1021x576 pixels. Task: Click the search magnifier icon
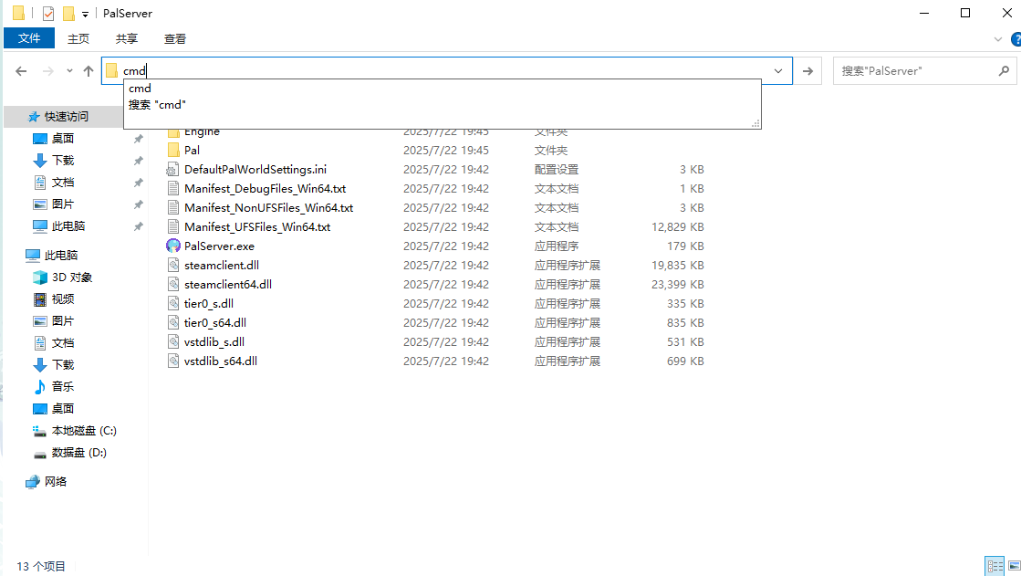point(1004,70)
